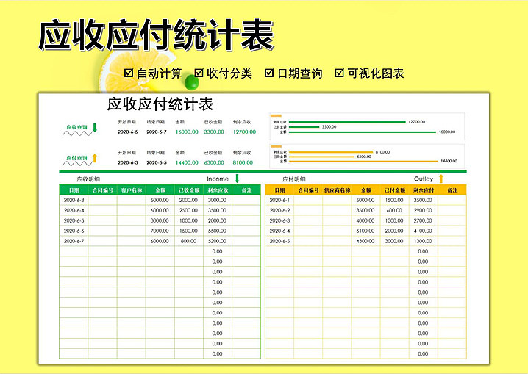Select remaining 2900.00 in payable table
The height and width of the screenshot is (374, 528).
423,210
